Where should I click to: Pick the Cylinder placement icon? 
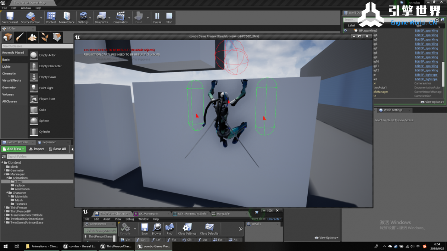tap(34, 132)
